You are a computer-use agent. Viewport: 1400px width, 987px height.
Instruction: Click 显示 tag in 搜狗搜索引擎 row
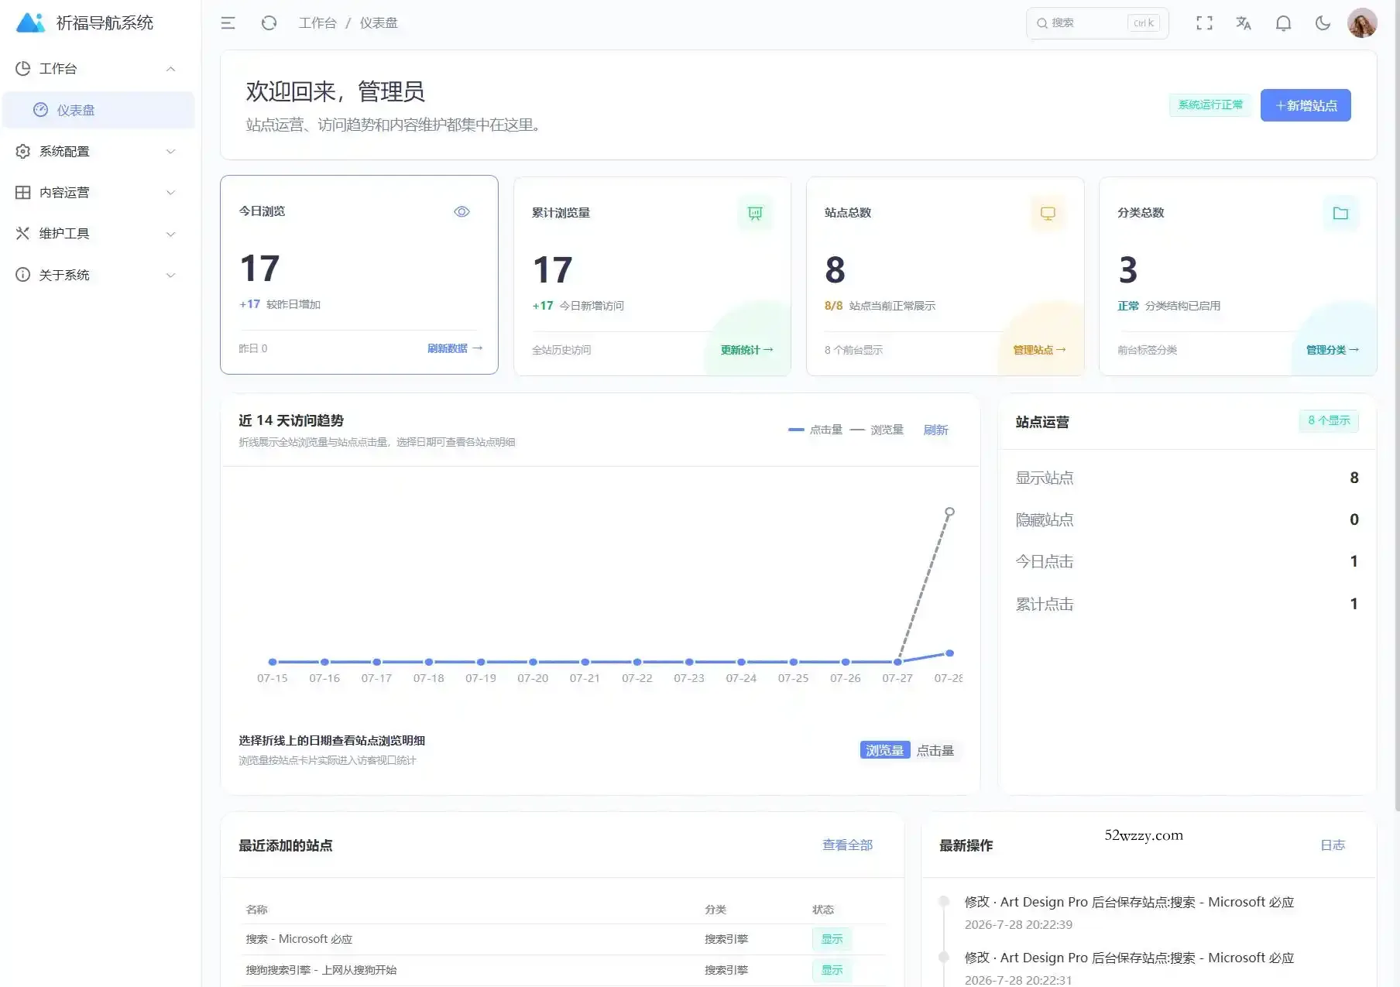(832, 970)
